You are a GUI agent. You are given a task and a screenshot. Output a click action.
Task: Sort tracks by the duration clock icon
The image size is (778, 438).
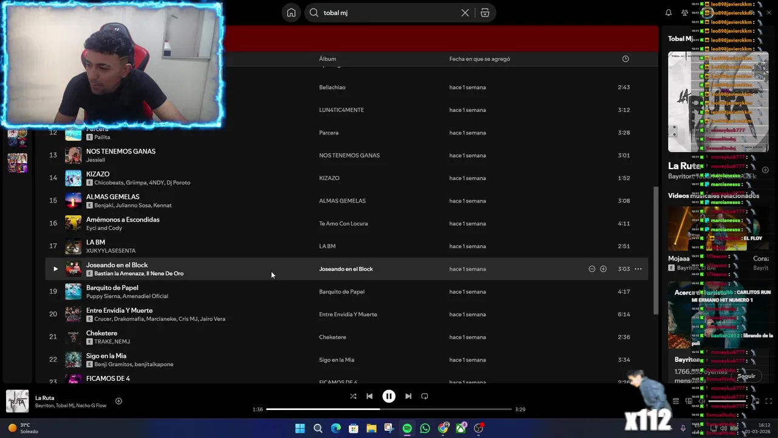pyautogui.click(x=625, y=59)
